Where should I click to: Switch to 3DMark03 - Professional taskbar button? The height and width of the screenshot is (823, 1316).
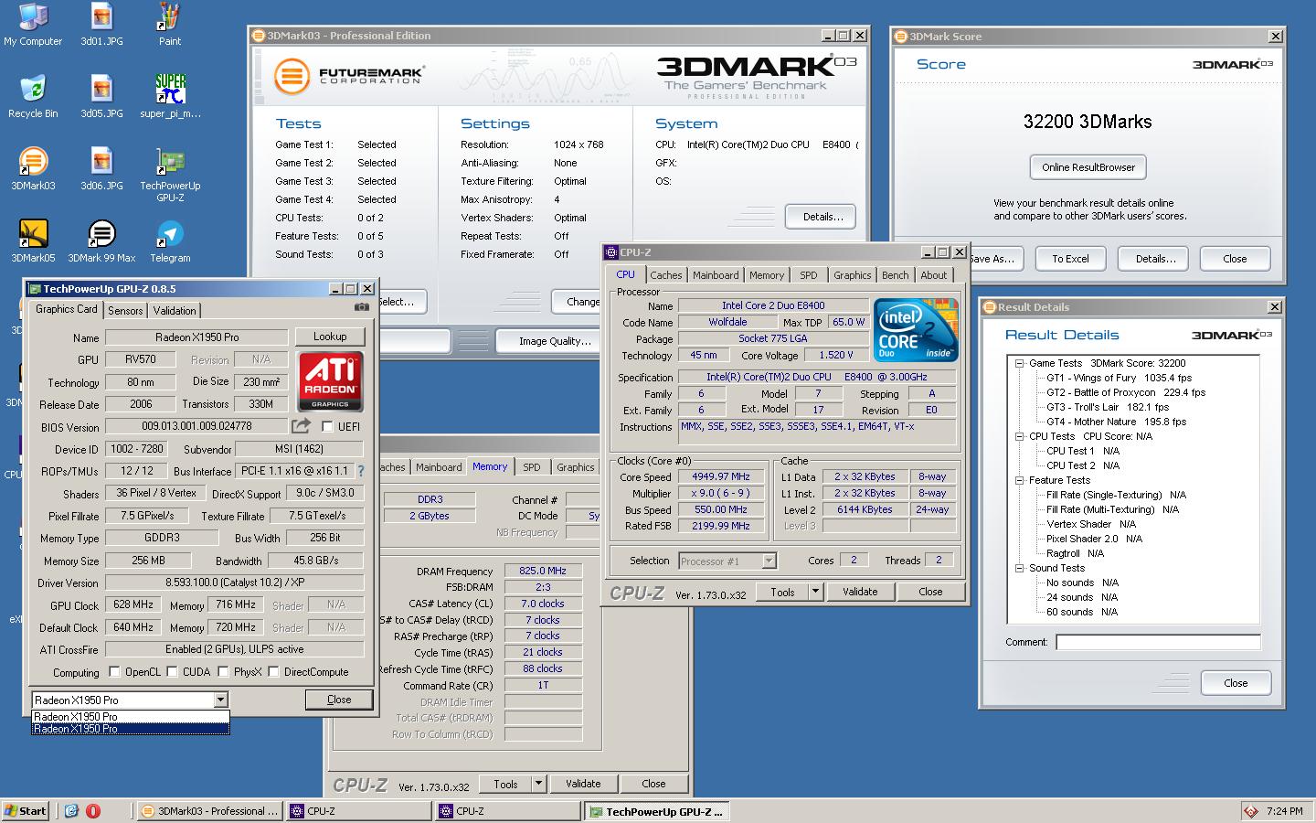(x=208, y=810)
